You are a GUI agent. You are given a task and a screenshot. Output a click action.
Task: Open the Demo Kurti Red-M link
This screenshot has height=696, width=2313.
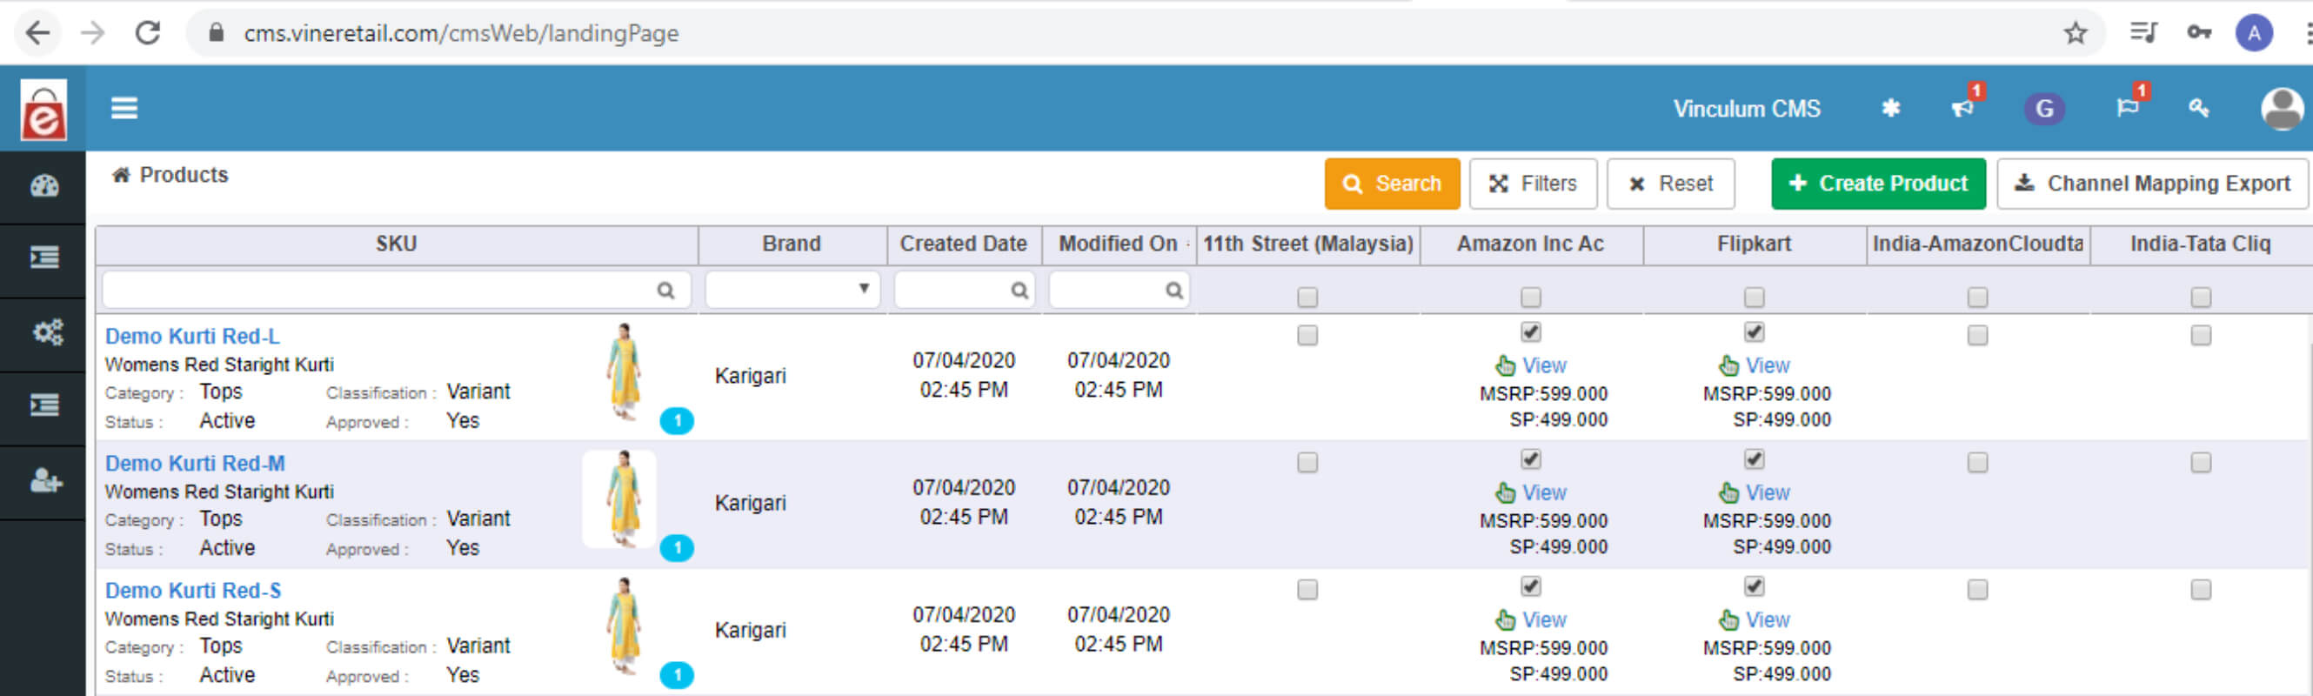[x=195, y=464]
